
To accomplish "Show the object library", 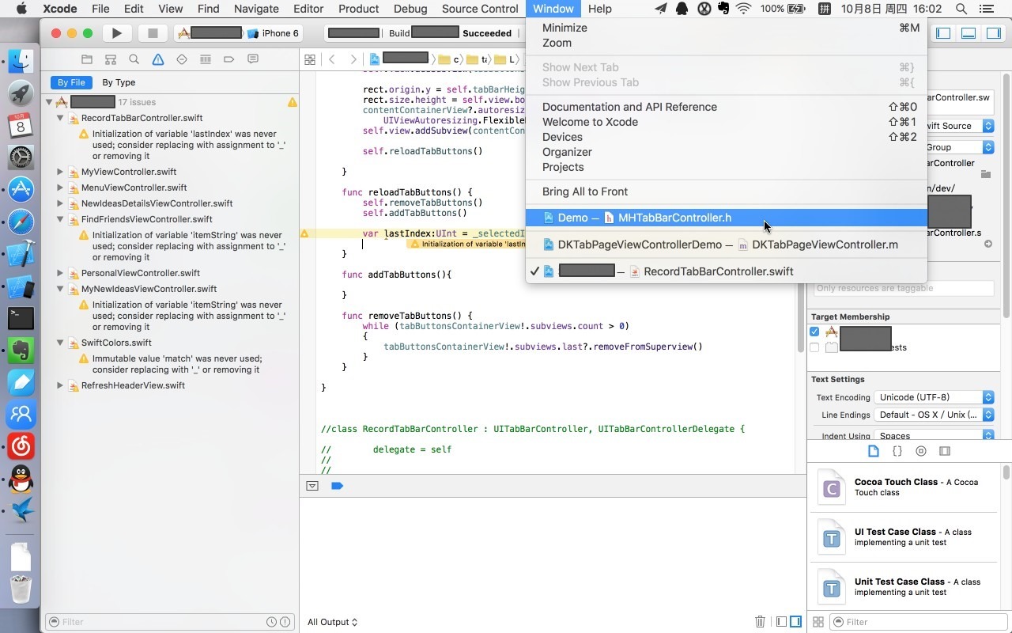I will pos(921,451).
